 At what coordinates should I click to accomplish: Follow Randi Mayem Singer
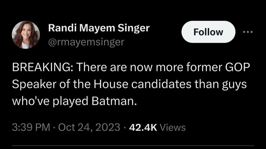[x=208, y=32]
